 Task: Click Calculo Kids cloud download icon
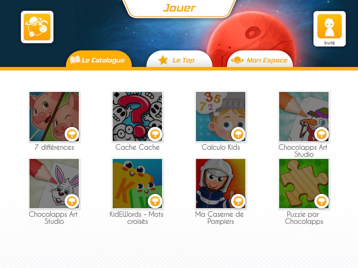238,134
